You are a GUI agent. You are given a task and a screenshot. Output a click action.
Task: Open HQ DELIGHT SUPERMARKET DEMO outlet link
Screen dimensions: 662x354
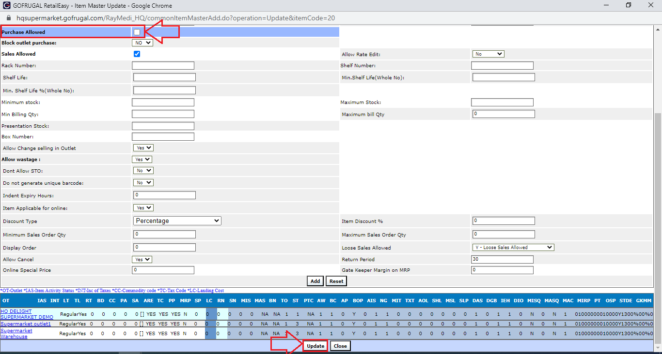click(27, 314)
